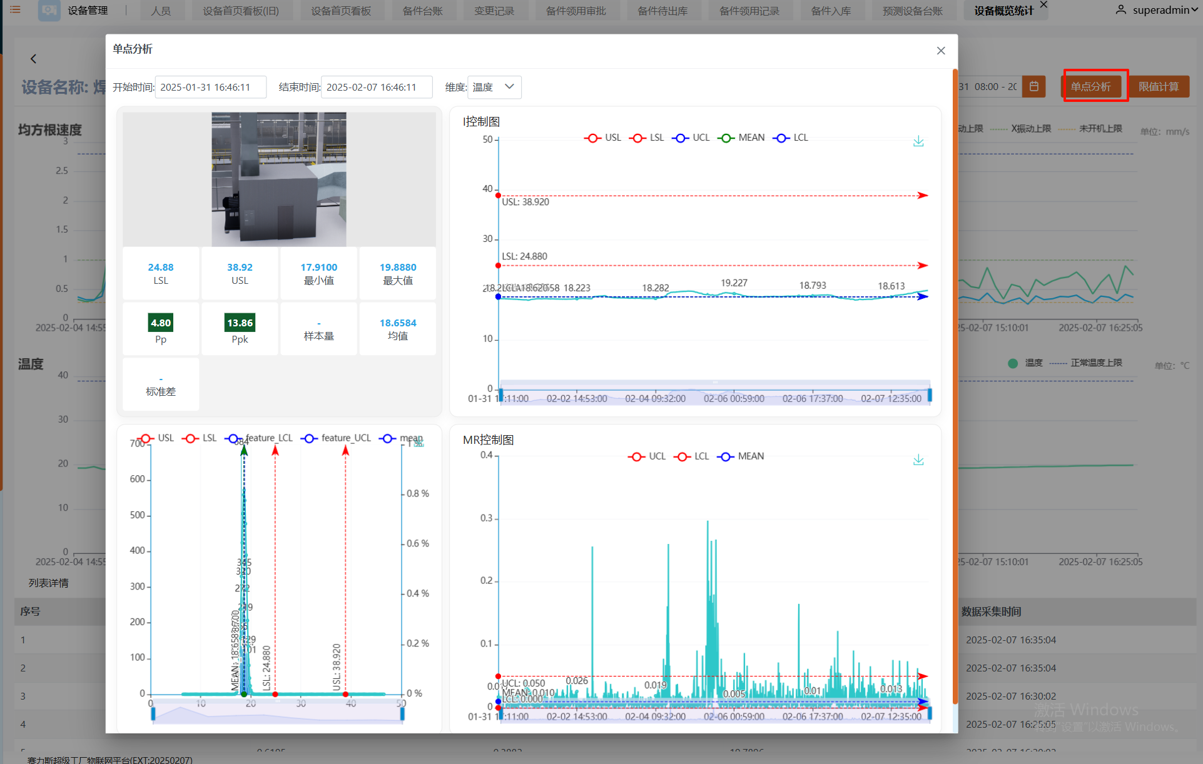Switch to the 预测设备台账 tab

[911, 11]
